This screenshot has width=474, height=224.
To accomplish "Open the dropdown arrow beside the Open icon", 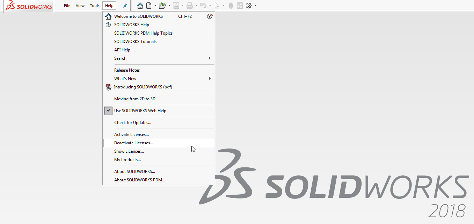I will point(169,6).
